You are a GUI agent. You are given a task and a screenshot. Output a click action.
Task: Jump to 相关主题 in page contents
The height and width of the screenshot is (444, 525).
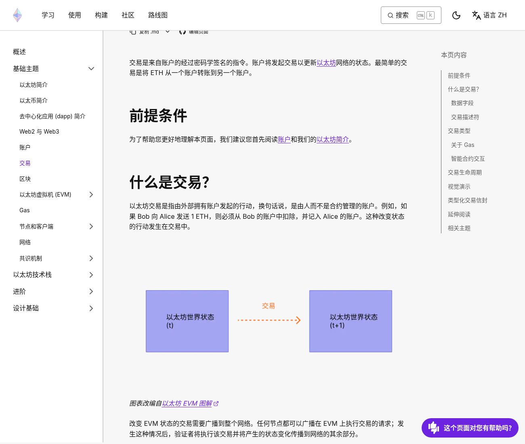point(459,228)
